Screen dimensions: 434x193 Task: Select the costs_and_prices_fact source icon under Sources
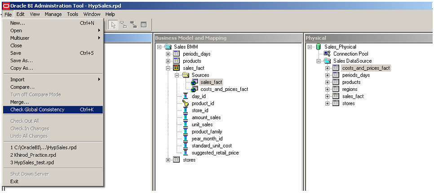click(194, 89)
